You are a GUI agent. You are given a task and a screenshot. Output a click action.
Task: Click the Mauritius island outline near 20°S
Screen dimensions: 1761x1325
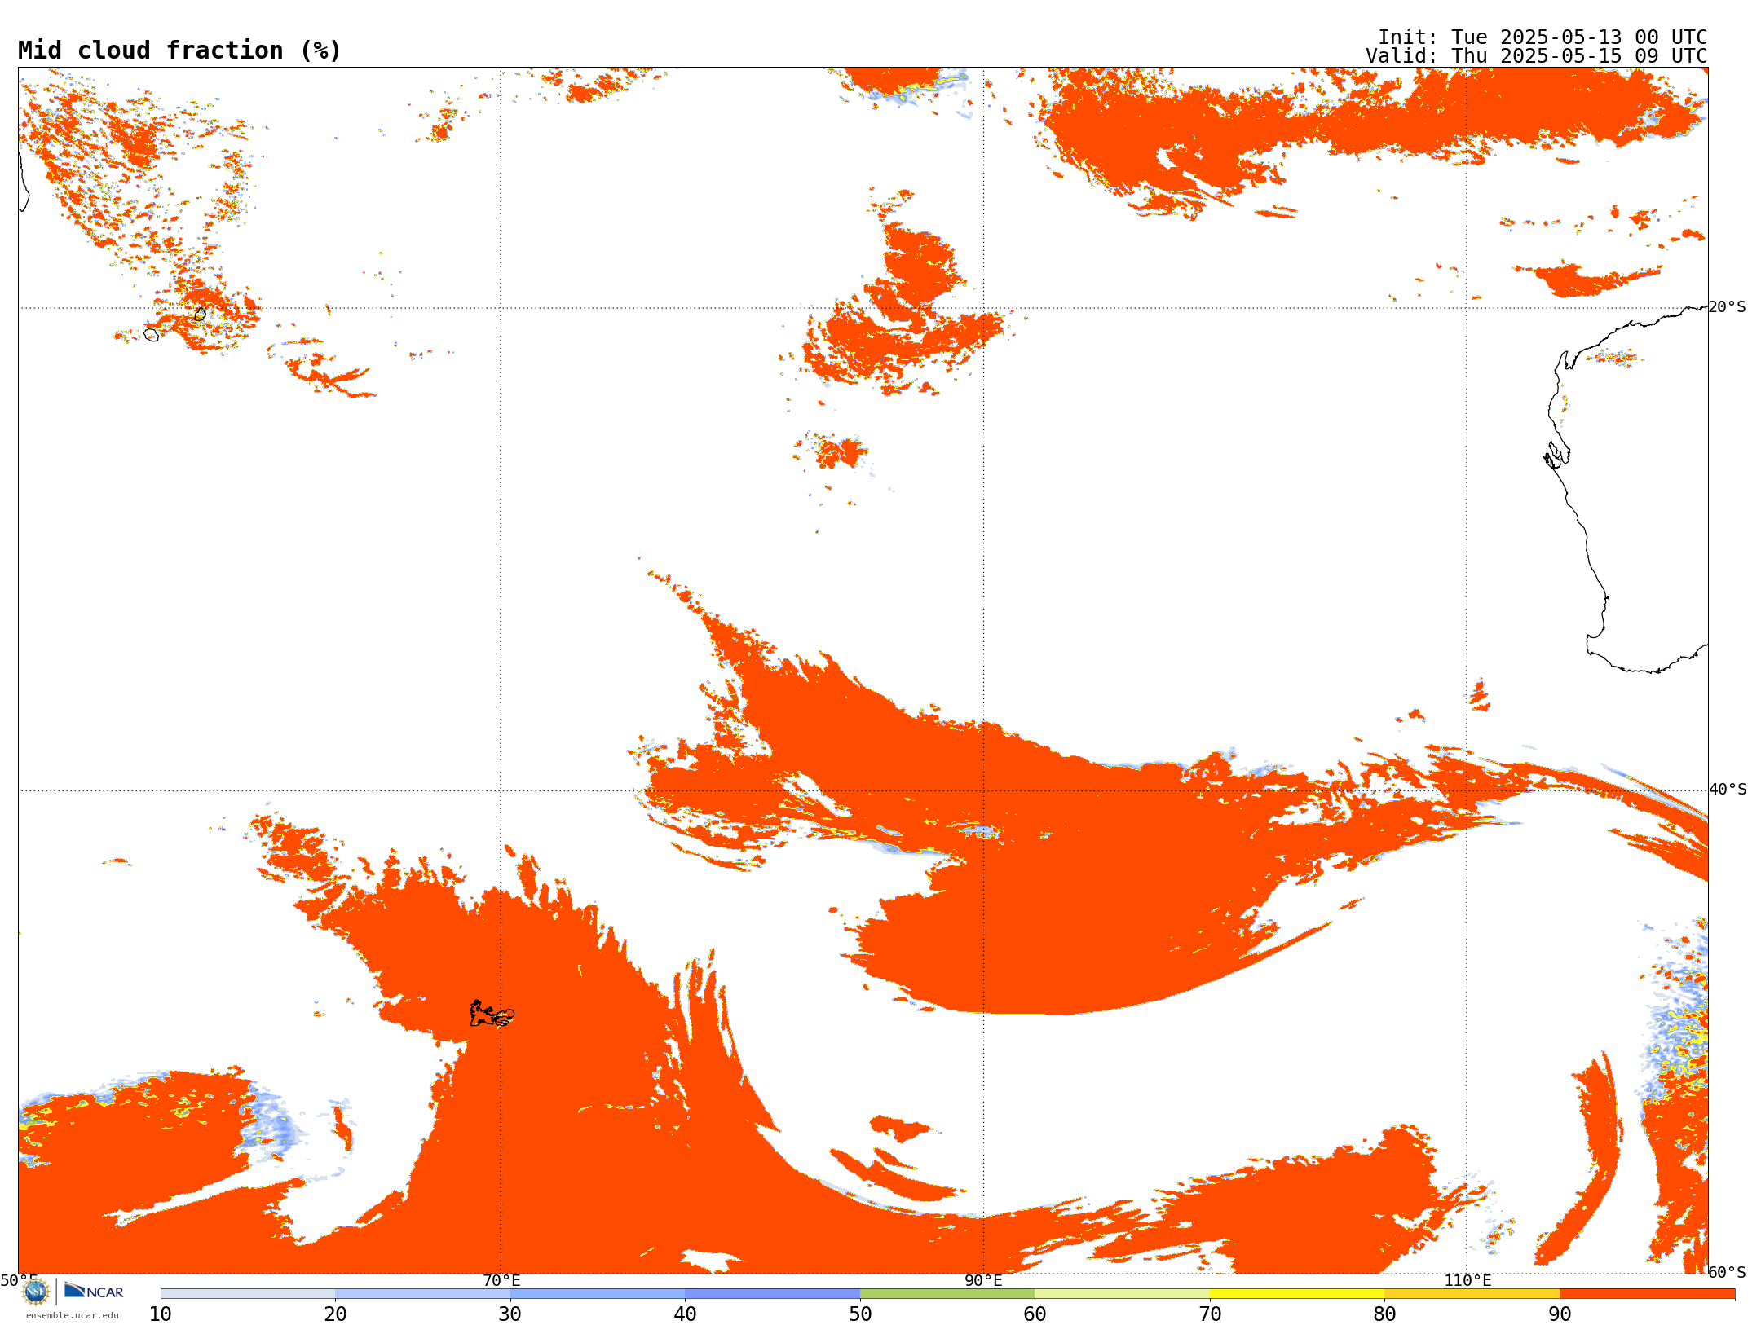(201, 314)
